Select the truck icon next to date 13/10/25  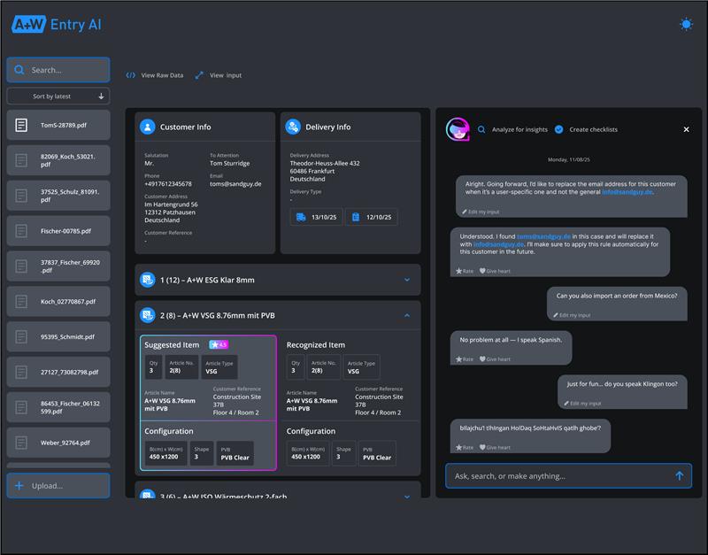pyautogui.click(x=301, y=217)
